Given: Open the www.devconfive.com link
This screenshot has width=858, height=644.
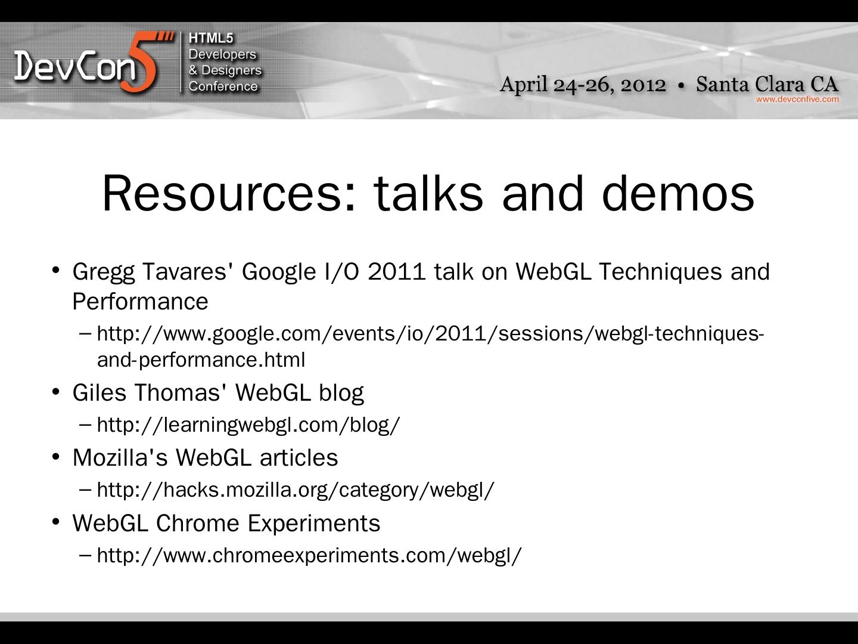Looking at the screenshot, I should pyautogui.click(x=797, y=99).
